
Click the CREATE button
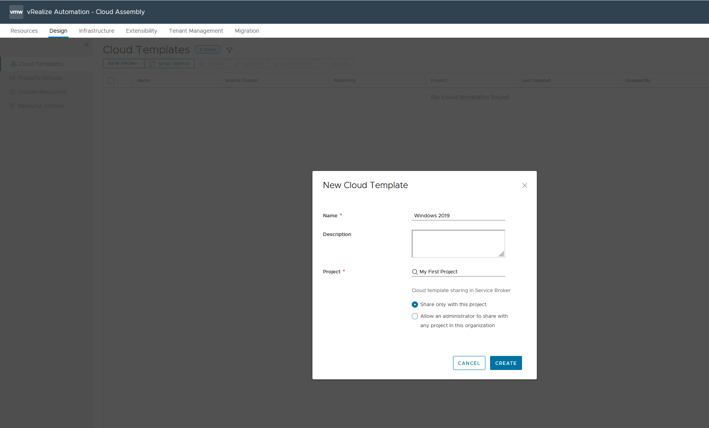[506, 363]
